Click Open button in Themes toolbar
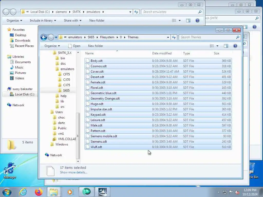 coord(74,46)
